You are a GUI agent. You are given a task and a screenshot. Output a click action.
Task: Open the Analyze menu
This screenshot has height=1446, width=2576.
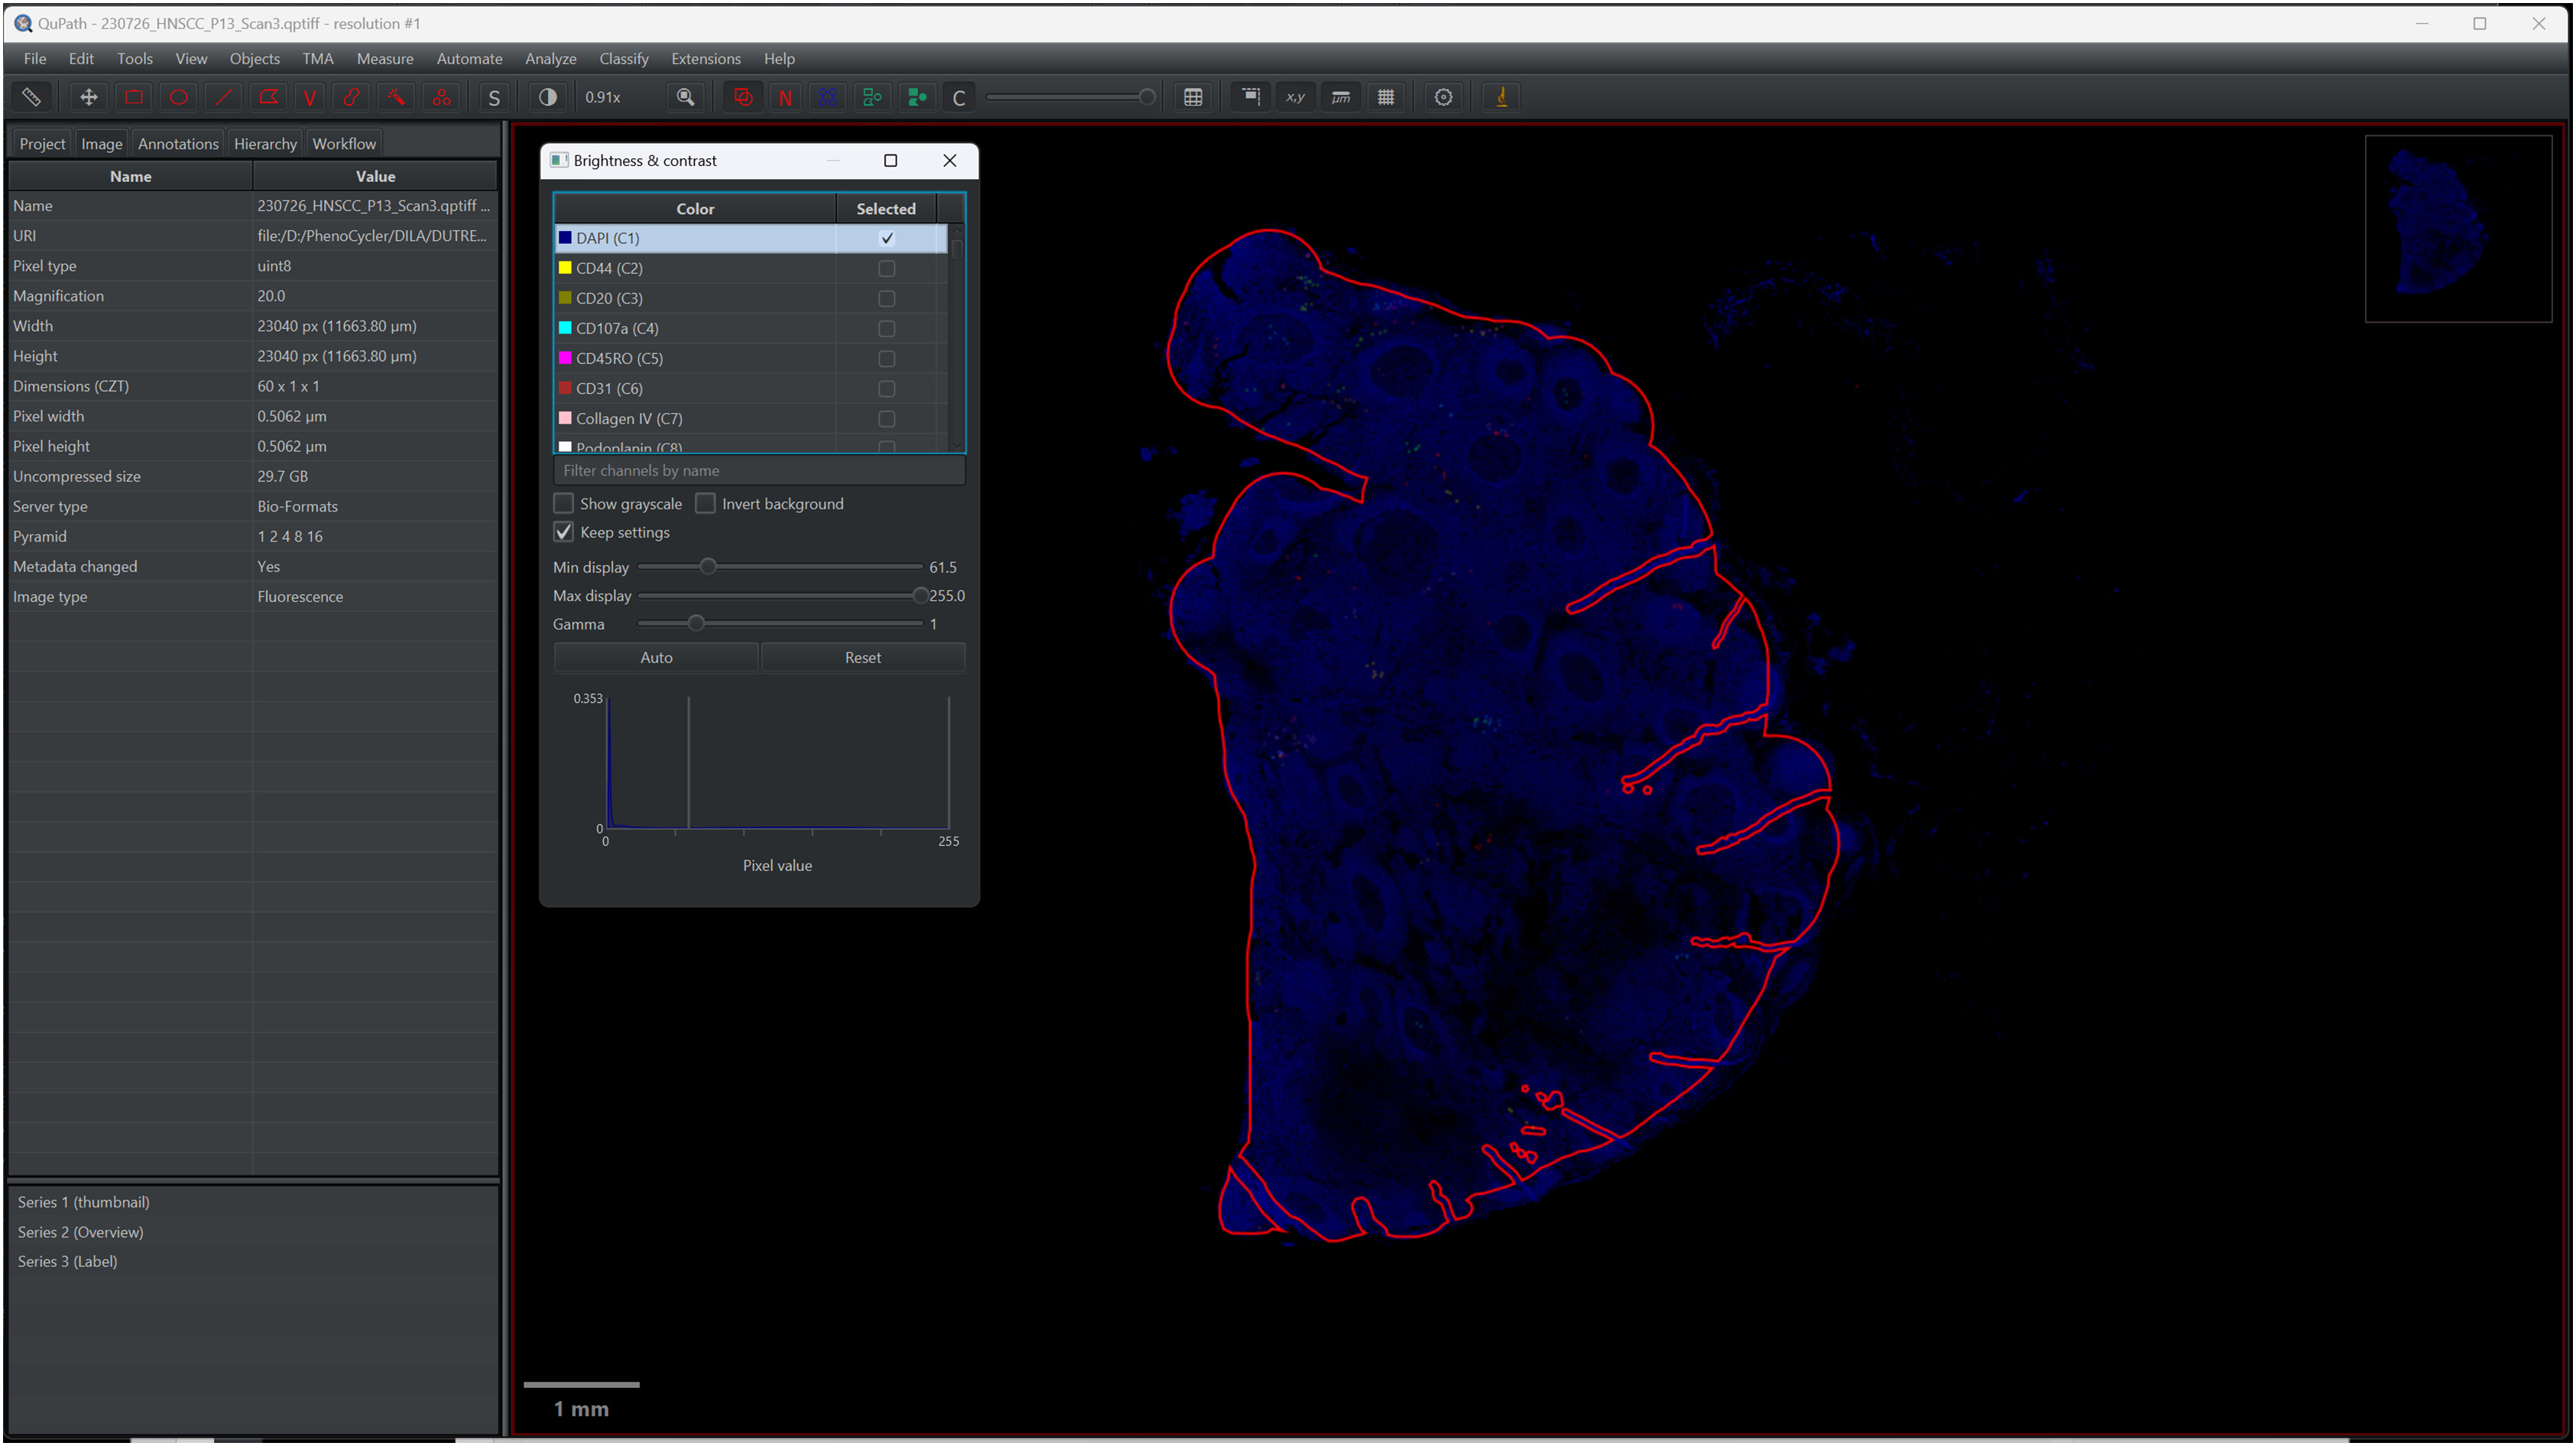tap(550, 59)
